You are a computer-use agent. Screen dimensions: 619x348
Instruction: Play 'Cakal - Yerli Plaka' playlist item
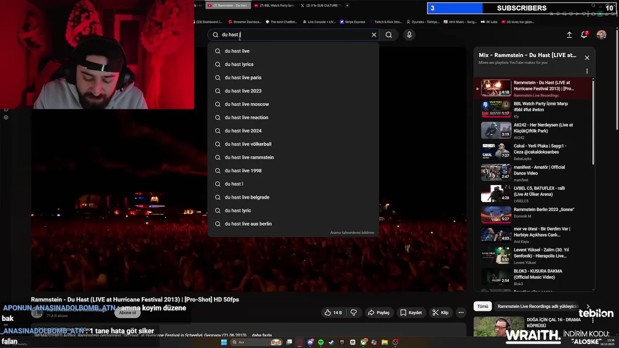click(533, 152)
